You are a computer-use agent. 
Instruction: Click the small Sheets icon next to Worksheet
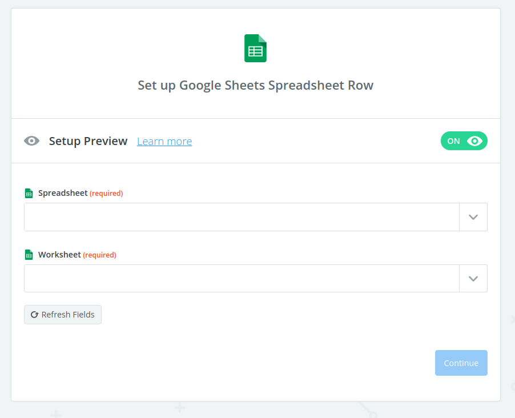coord(29,255)
